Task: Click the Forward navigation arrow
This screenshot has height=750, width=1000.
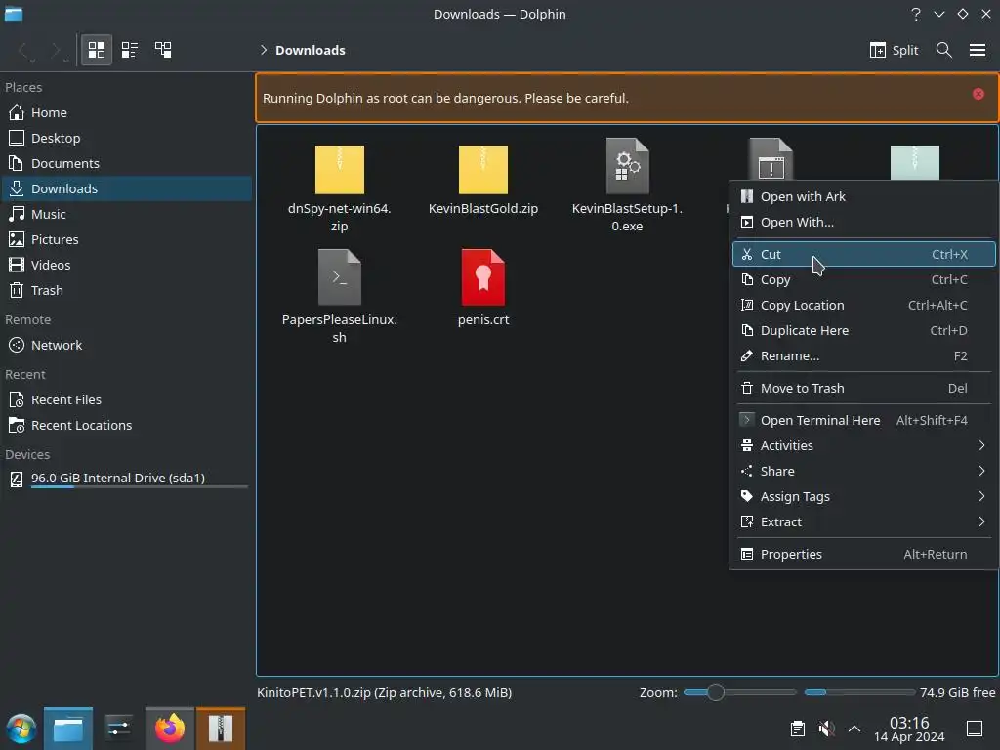Action: 55,50
